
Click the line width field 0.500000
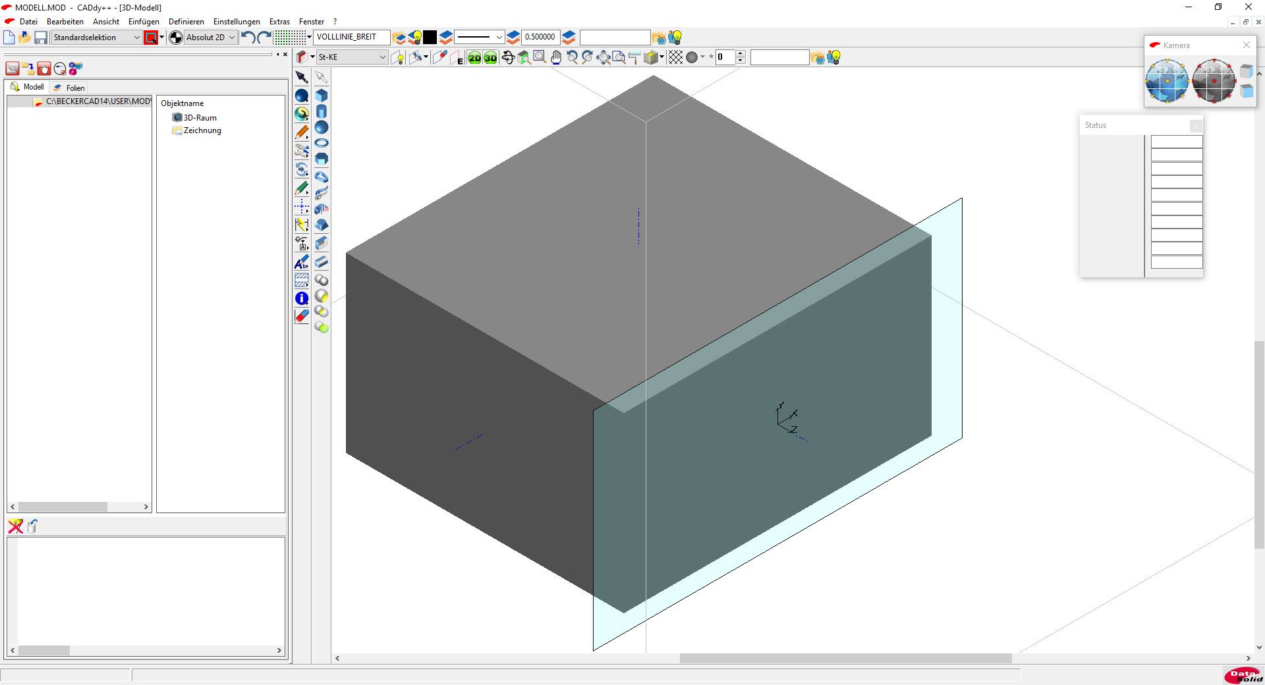coord(540,37)
